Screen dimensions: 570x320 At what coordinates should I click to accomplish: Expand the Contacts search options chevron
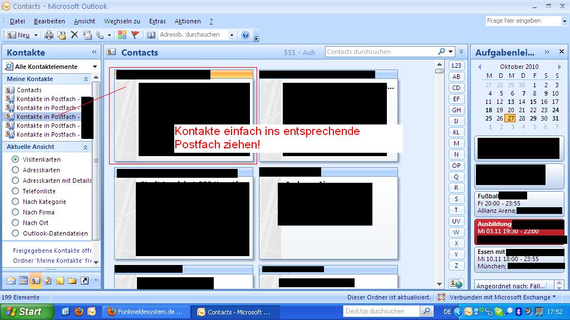click(x=461, y=52)
